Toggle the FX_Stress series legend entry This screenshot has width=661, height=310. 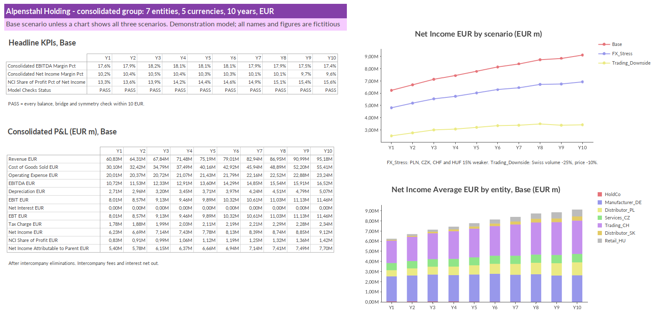(615, 54)
